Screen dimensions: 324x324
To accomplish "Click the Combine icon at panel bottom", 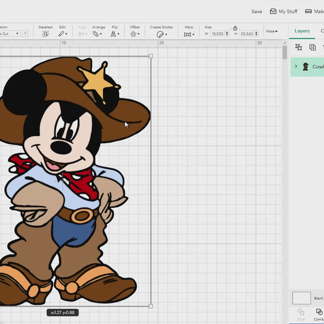I will (319, 312).
